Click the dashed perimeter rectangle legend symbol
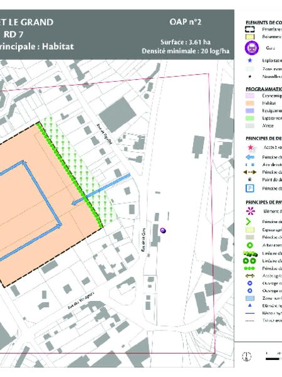 249,30
